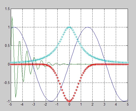Click the x-axis tick label -1 below the plot
The width and height of the screenshot is (136, 111).
coord(57,105)
